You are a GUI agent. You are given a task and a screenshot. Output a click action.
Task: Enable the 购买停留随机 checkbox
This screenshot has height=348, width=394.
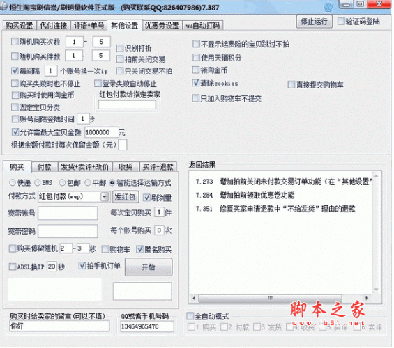click(13, 248)
